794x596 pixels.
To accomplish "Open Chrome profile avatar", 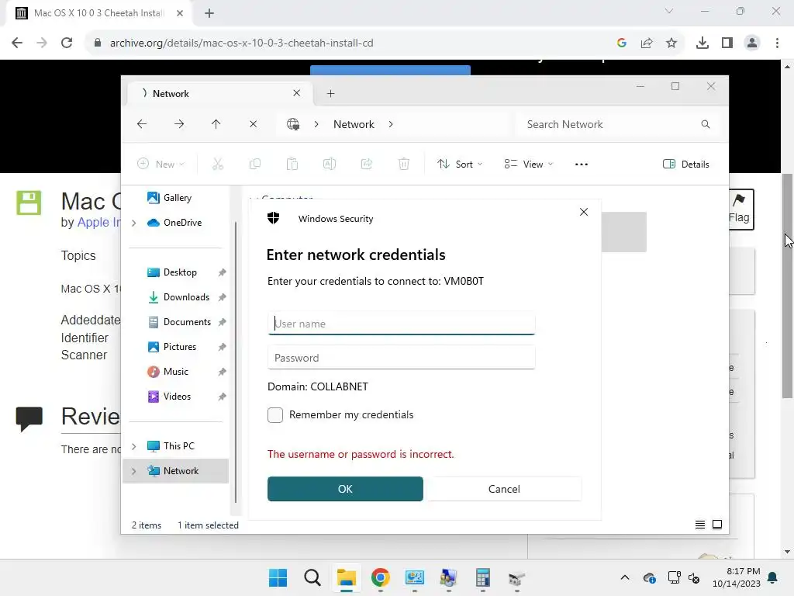I will tap(752, 43).
